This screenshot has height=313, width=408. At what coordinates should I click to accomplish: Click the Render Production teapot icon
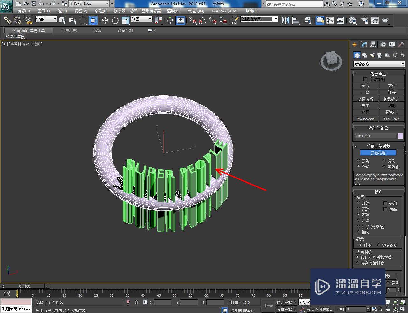[x=385, y=20]
